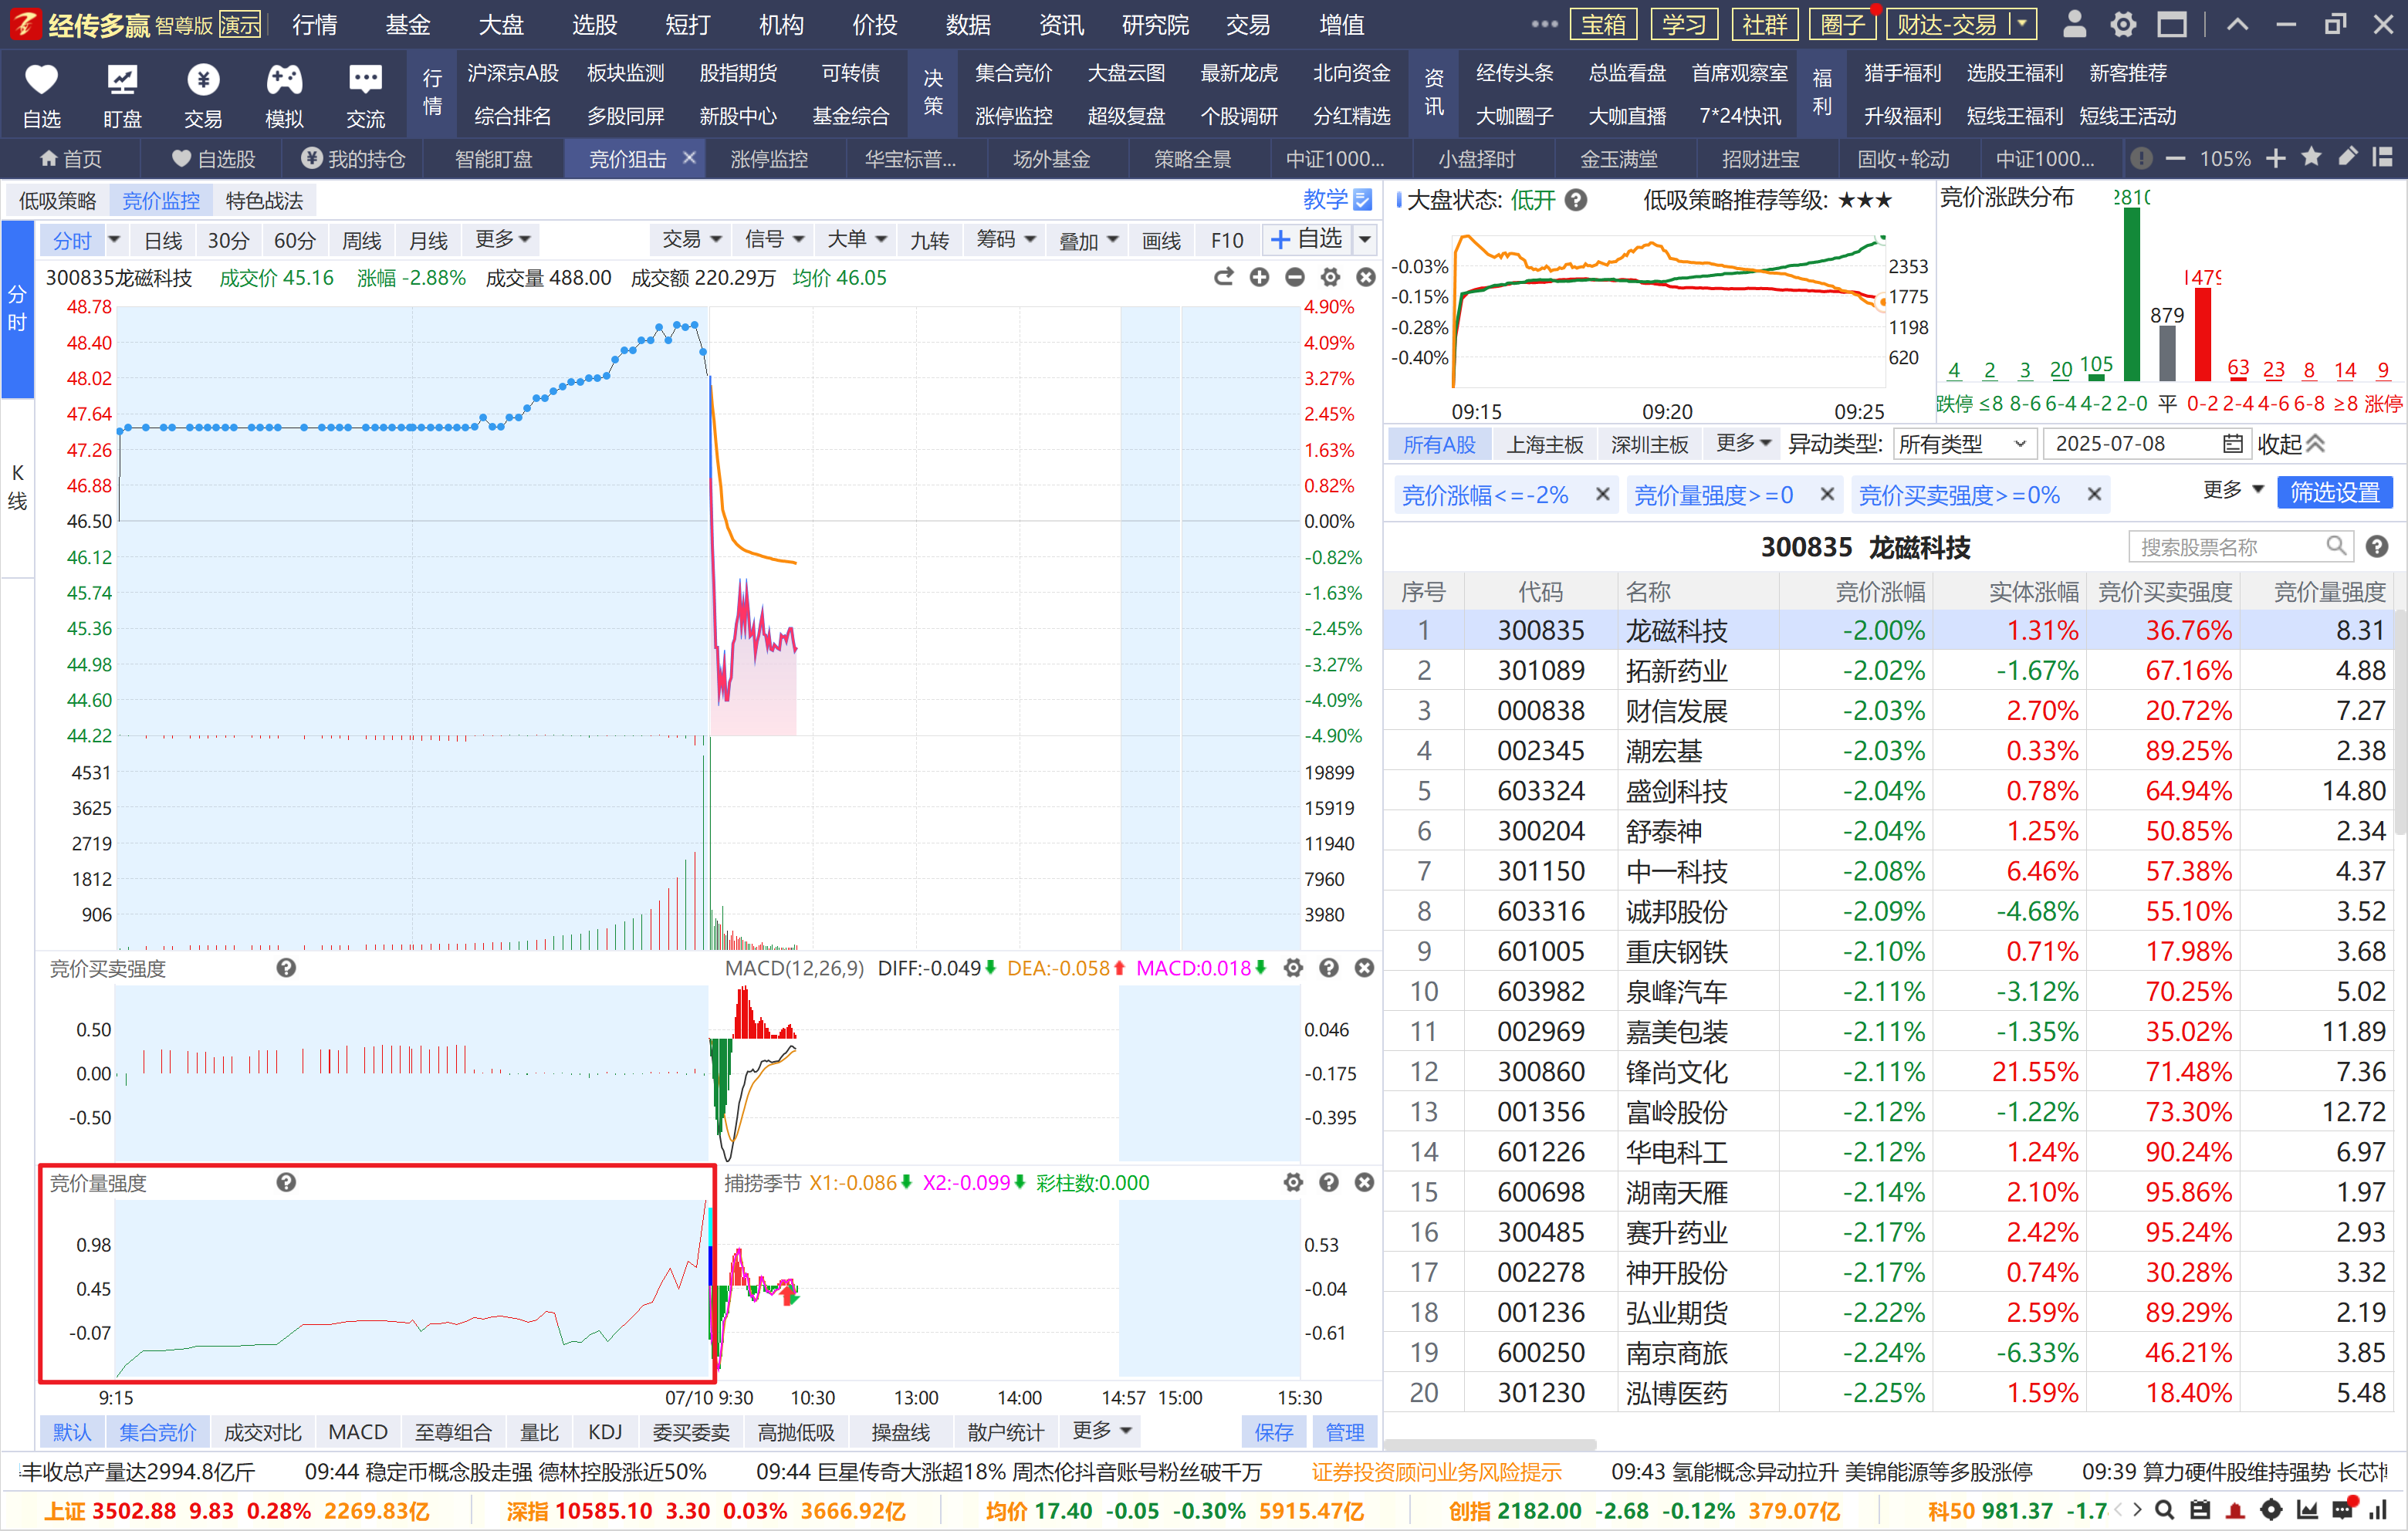Remove the 竞价涨幅<=-2% filter
This screenshot has height=1531, width=2408.
click(x=1602, y=494)
